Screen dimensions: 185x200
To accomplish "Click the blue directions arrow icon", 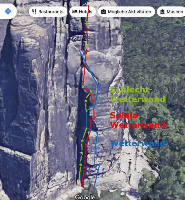I will point(8,11).
